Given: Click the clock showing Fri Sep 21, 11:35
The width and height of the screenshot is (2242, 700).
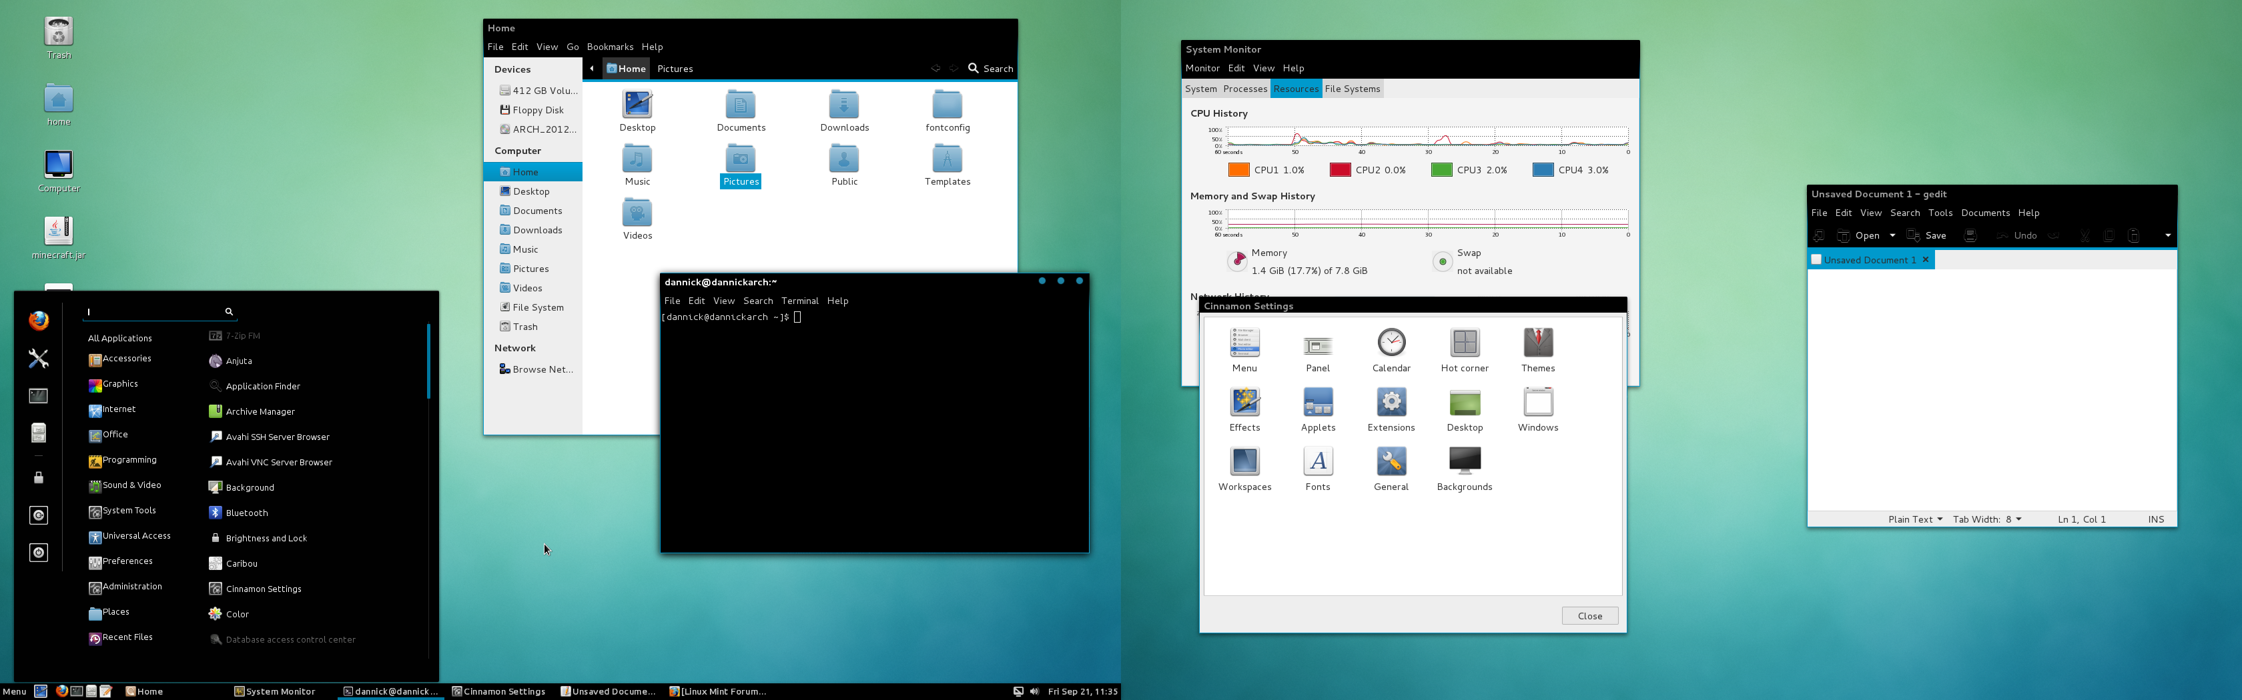Looking at the screenshot, I should pos(1082,691).
